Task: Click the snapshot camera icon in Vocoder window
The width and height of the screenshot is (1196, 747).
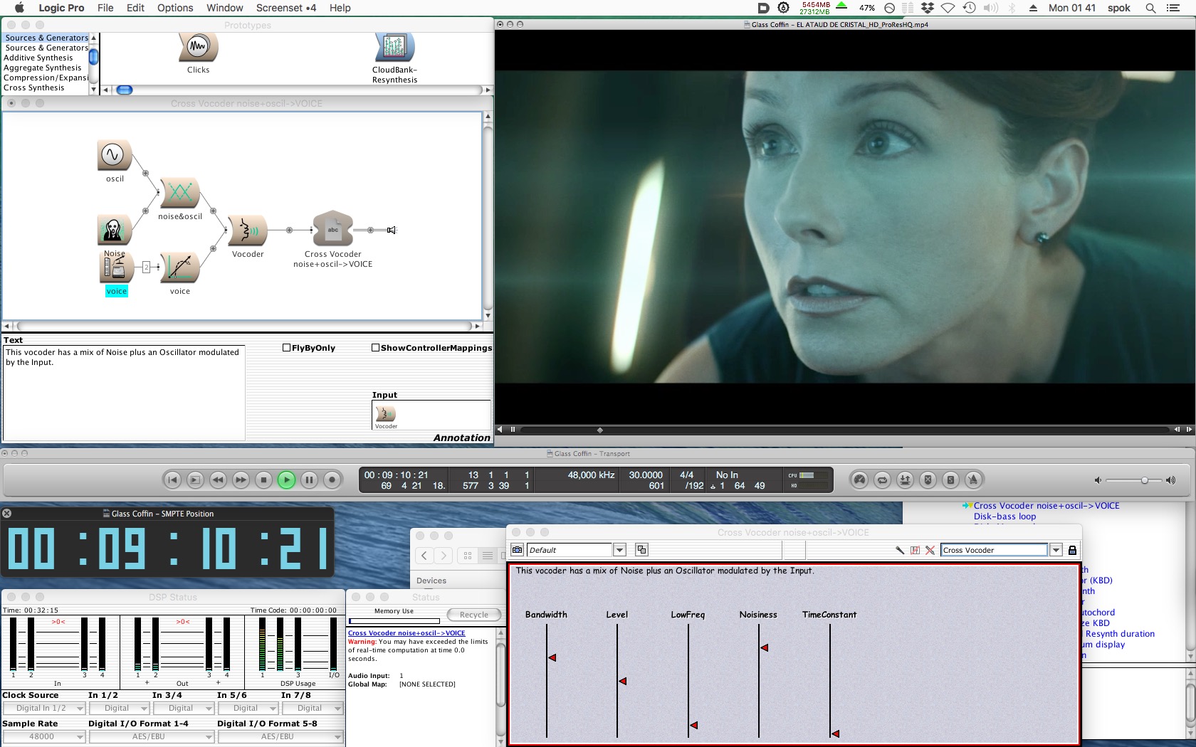Action: 518,550
